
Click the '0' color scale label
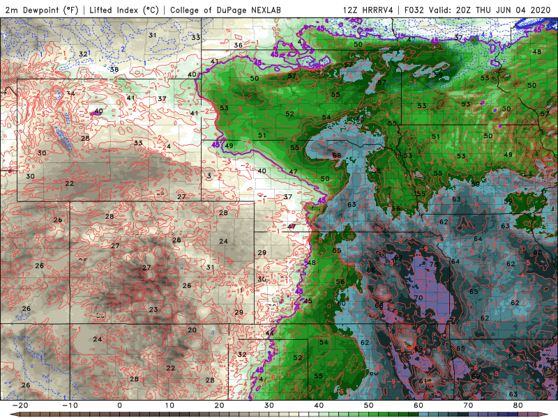[x=119, y=405]
